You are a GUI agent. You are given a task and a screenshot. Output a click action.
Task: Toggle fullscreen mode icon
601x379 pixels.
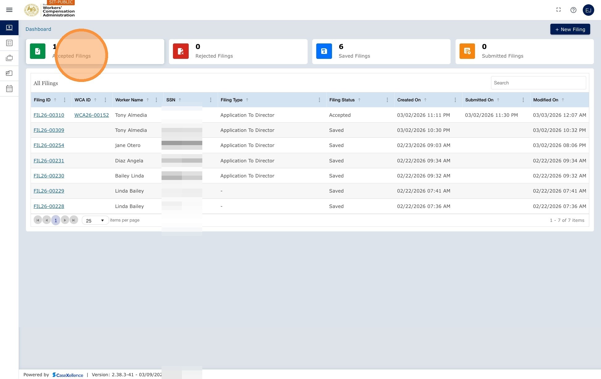(x=558, y=10)
